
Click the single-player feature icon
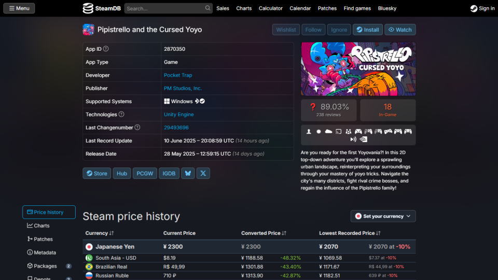coord(309,131)
